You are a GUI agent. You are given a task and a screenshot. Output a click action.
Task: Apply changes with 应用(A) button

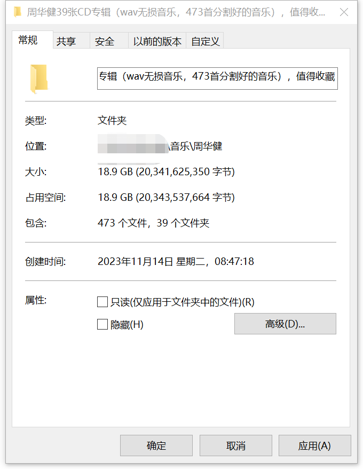(x=315, y=445)
